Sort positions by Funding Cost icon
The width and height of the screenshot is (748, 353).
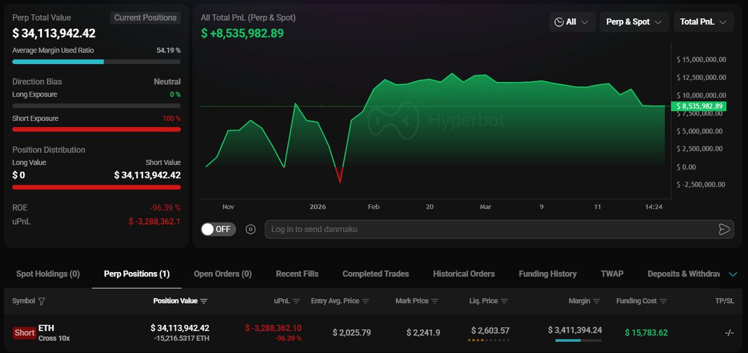click(x=663, y=301)
